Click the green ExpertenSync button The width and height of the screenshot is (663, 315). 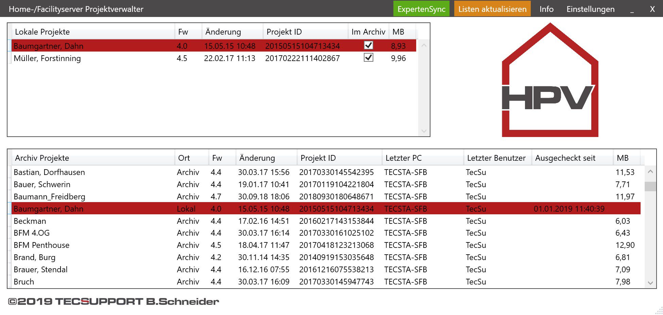pos(421,9)
